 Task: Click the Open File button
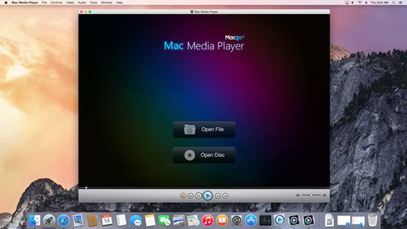tap(204, 130)
